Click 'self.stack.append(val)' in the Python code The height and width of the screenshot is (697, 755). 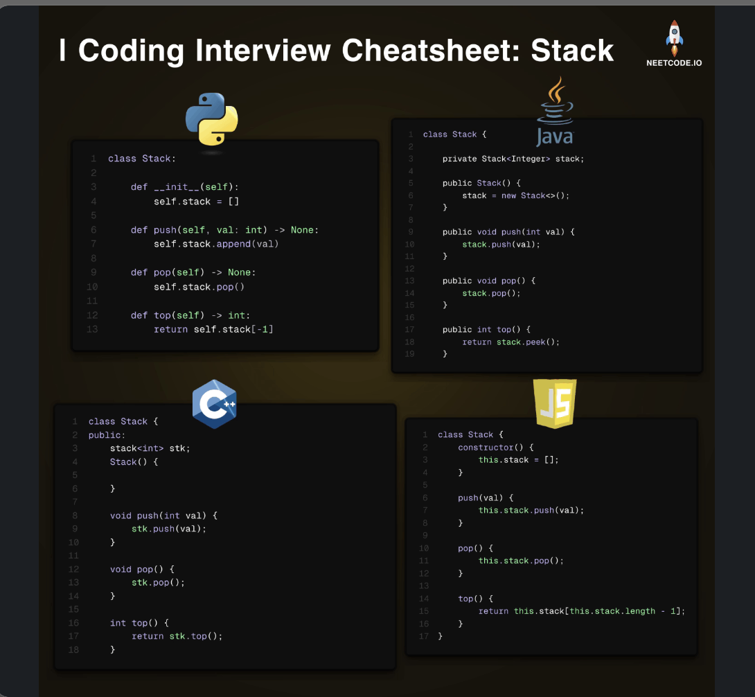tap(215, 244)
